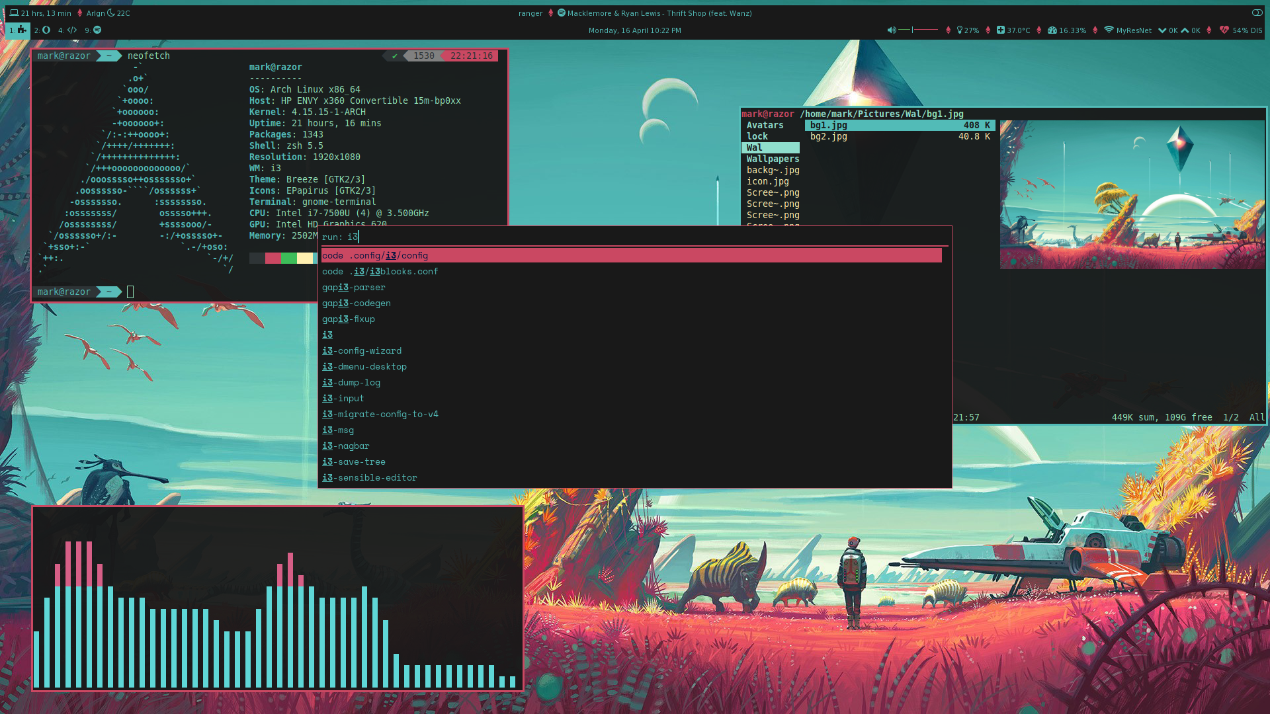Screen dimensions: 1270x714
Task: Toggle the switch in top-right corner
Action: (1257, 13)
